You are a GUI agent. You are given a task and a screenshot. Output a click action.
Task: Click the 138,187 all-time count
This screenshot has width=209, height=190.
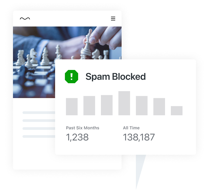click(139, 137)
